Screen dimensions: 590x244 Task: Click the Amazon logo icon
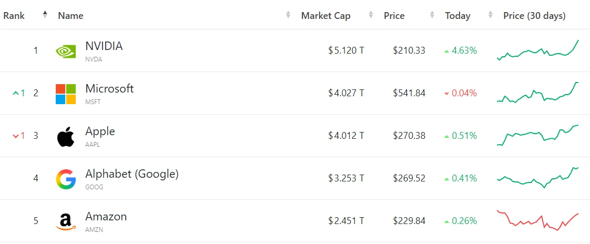click(x=66, y=221)
